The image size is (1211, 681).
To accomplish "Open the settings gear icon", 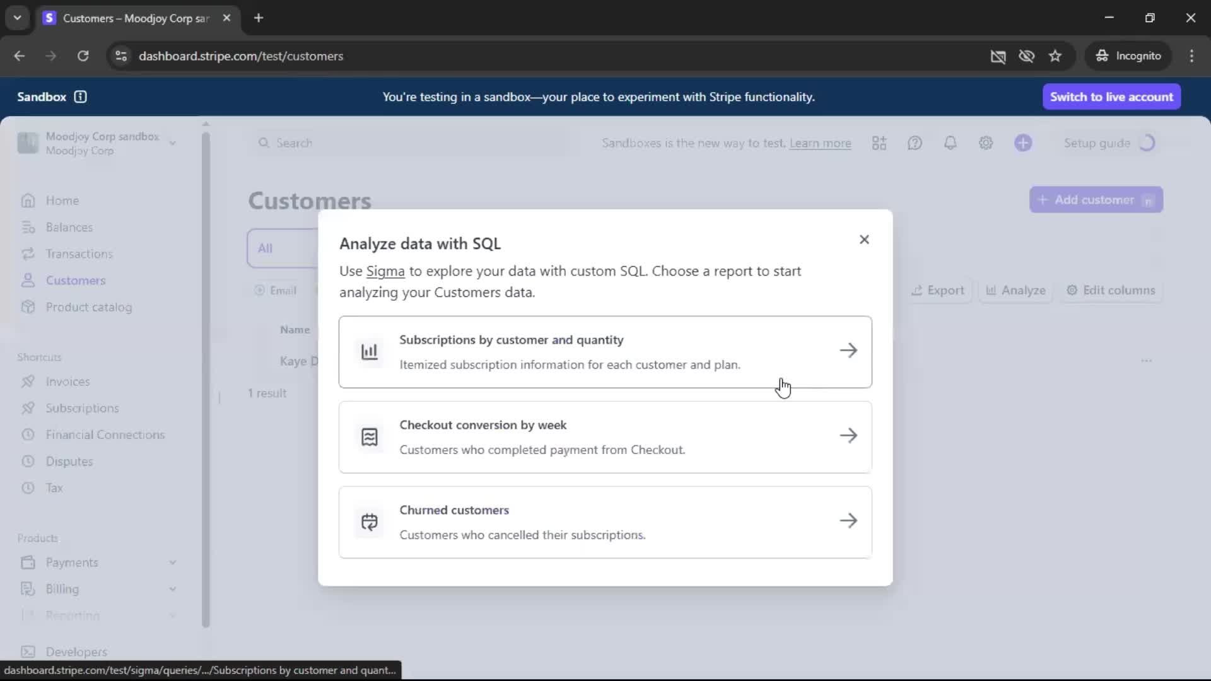I will (x=986, y=143).
